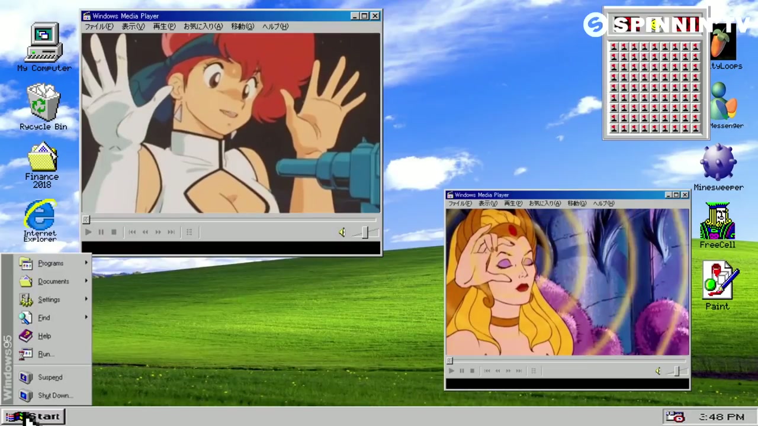Open the ファイル(F) menu in large player
The height and width of the screenshot is (426, 758).
coord(99,27)
